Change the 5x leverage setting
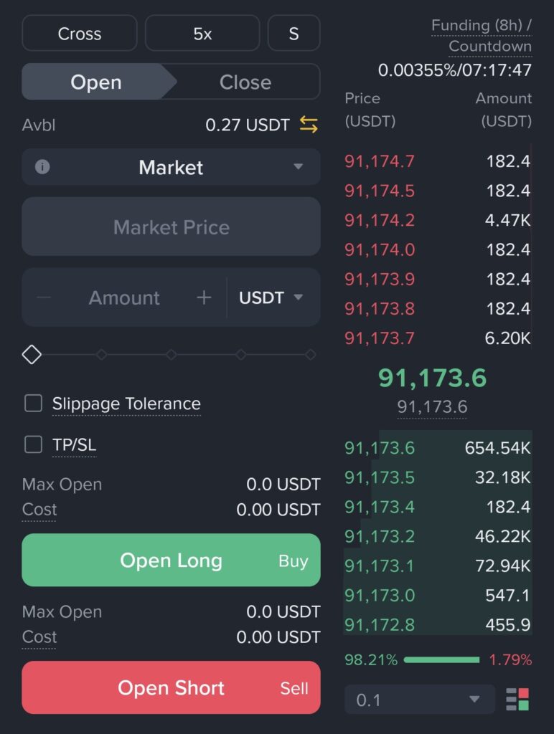The height and width of the screenshot is (734, 554). click(202, 34)
